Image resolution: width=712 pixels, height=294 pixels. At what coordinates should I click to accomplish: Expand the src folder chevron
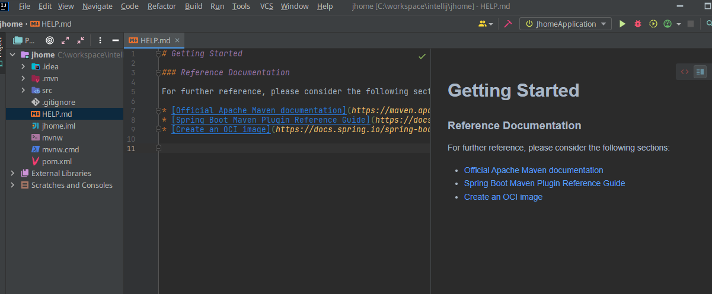[x=23, y=90]
